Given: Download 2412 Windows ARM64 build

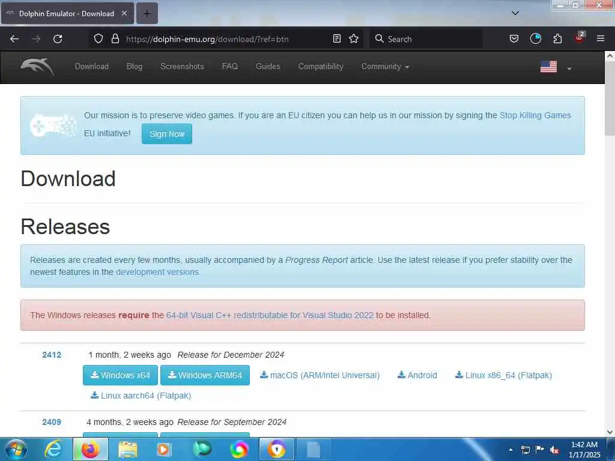Looking at the screenshot, I should tap(205, 375).
